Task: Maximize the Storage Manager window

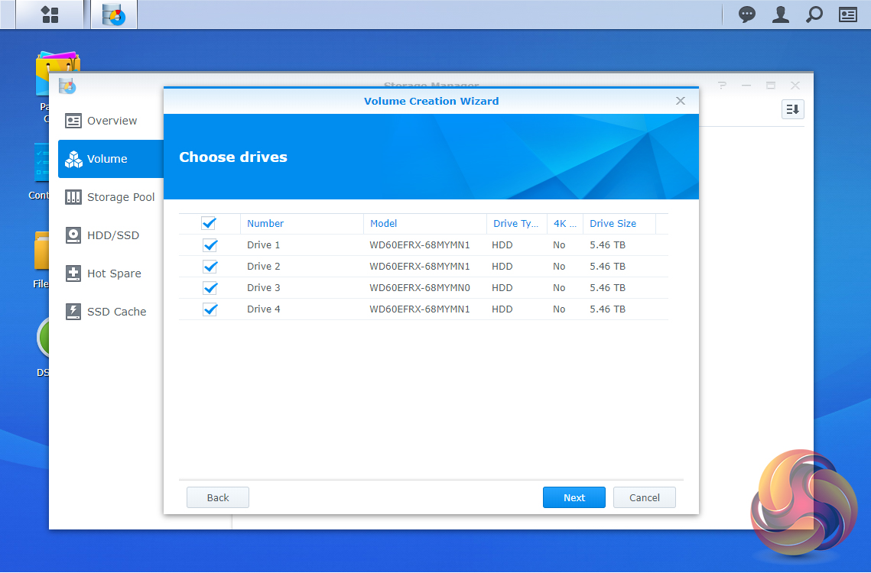Action: point(771,85)
